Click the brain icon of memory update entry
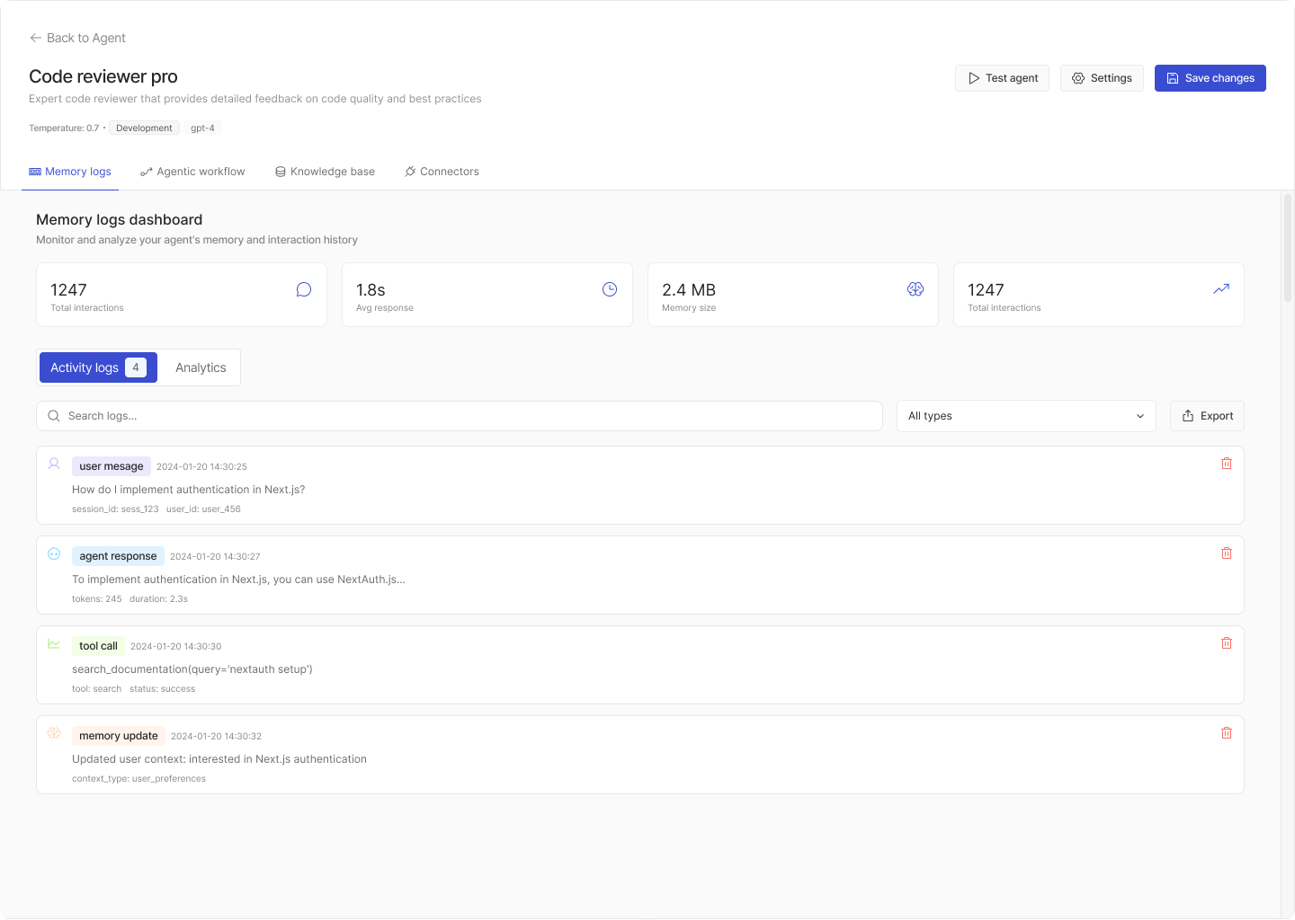The width and height of the screenshot is (1295, 920). [54, 733]
